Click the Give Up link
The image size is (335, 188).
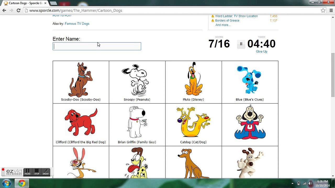pos(261,51)
